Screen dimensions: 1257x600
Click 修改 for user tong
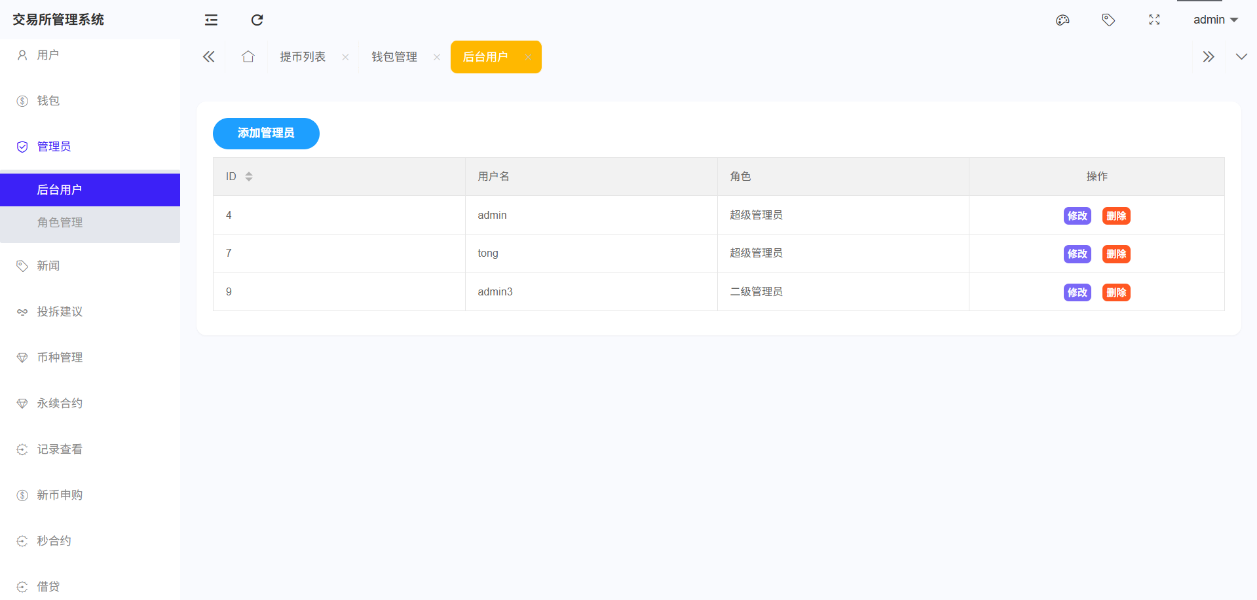click(x=1077, y=254)
